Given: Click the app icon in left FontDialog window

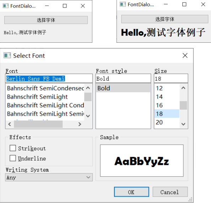Looking at the screenshot, I should tap(6, 6).
